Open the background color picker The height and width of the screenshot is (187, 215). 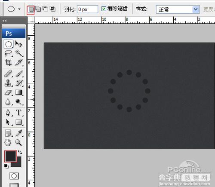coord(19,163)
